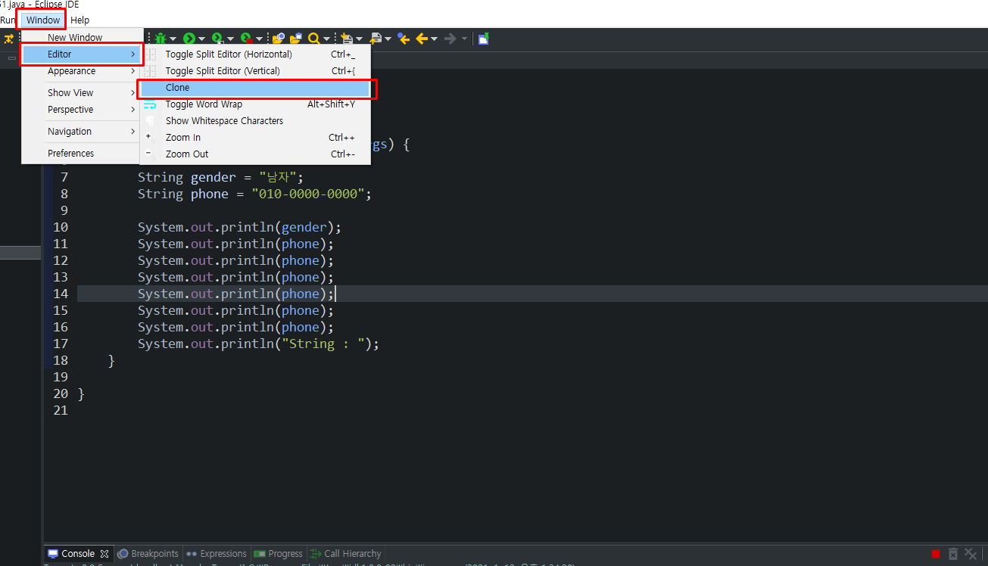Open the Forward history dropdown arrow

(465, 39)
